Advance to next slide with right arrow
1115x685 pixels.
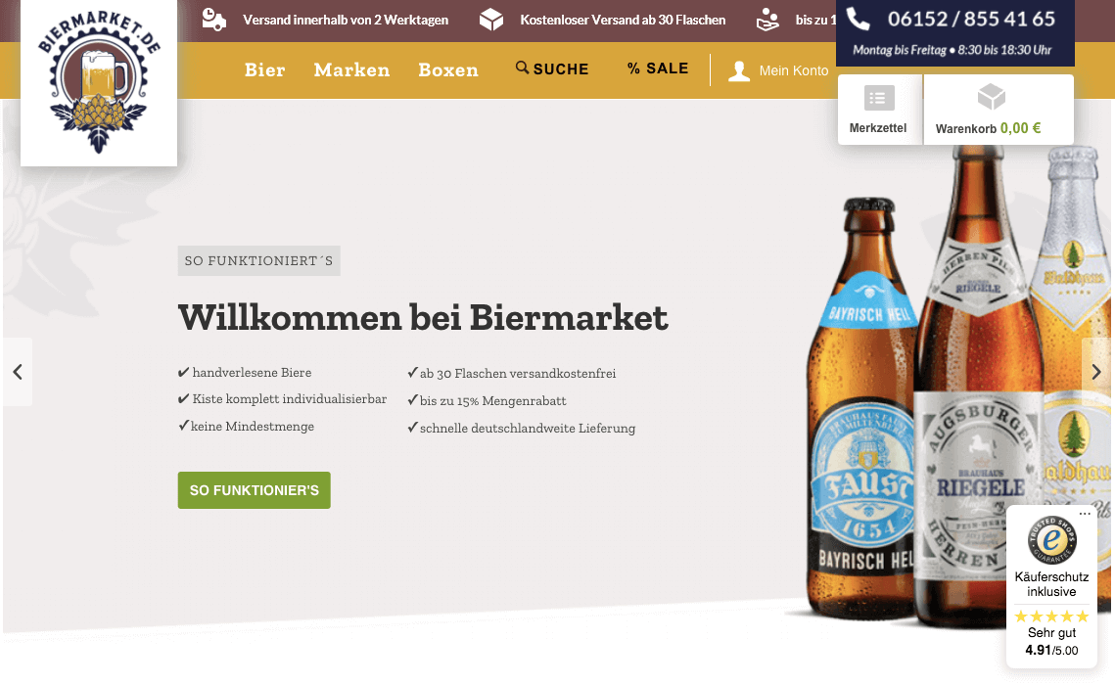(1095, 372)
